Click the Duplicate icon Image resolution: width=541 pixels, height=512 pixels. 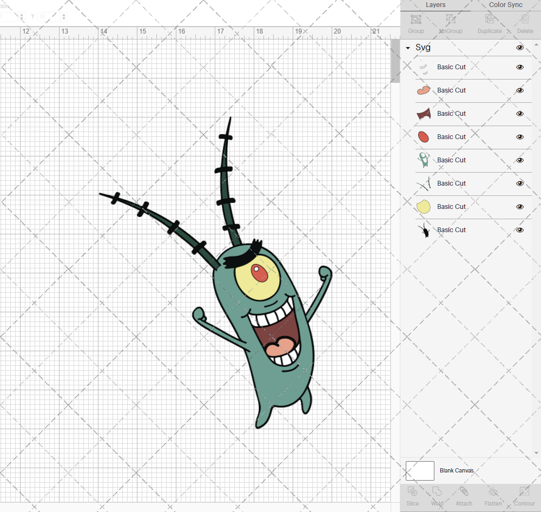[x=489, y=19]
